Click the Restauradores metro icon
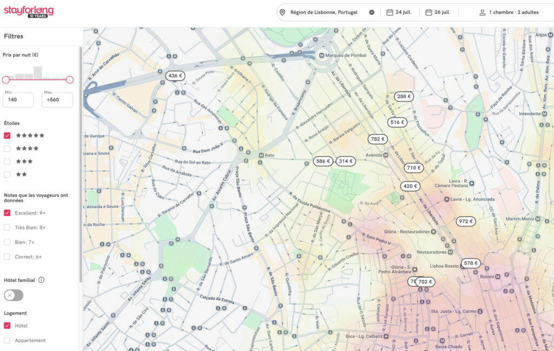The image size is (554, 351). point(450,252)
